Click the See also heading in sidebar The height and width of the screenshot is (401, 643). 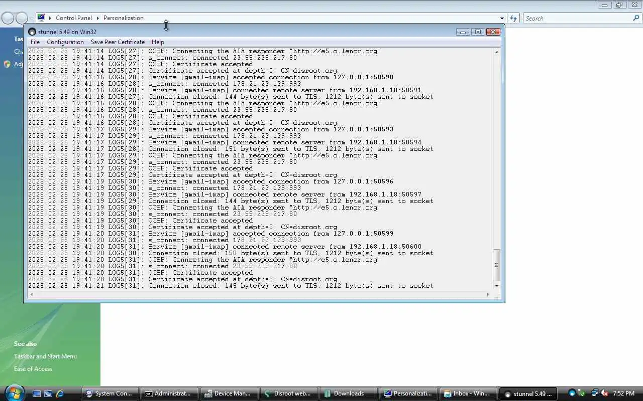click(25, 344)
